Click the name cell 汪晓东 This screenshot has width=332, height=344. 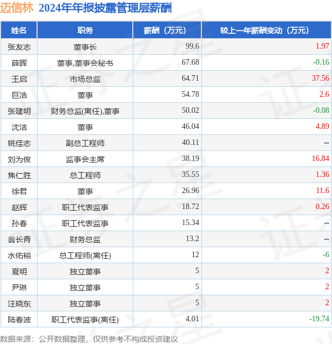19,304
